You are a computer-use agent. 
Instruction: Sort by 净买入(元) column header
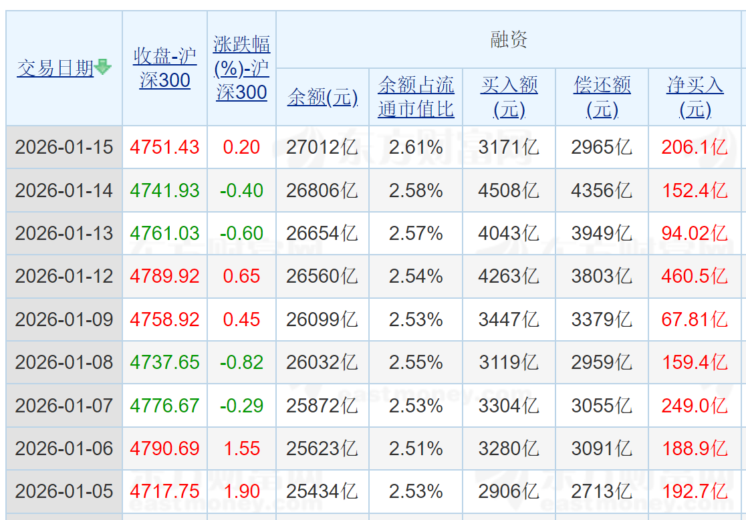pyautogui.click(x=695, y=96)
